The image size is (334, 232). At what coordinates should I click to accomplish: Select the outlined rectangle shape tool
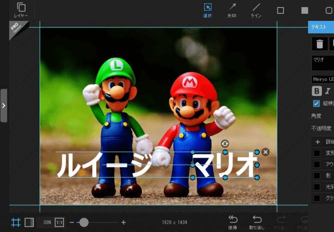[280, 10]
